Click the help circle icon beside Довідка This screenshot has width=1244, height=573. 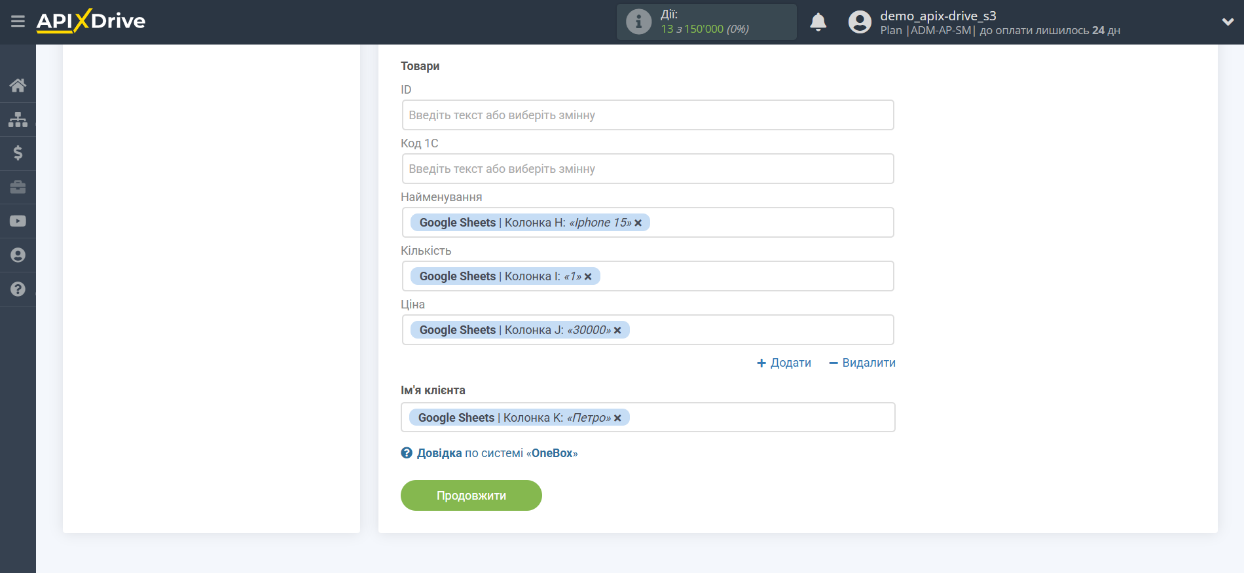point(407,453)
